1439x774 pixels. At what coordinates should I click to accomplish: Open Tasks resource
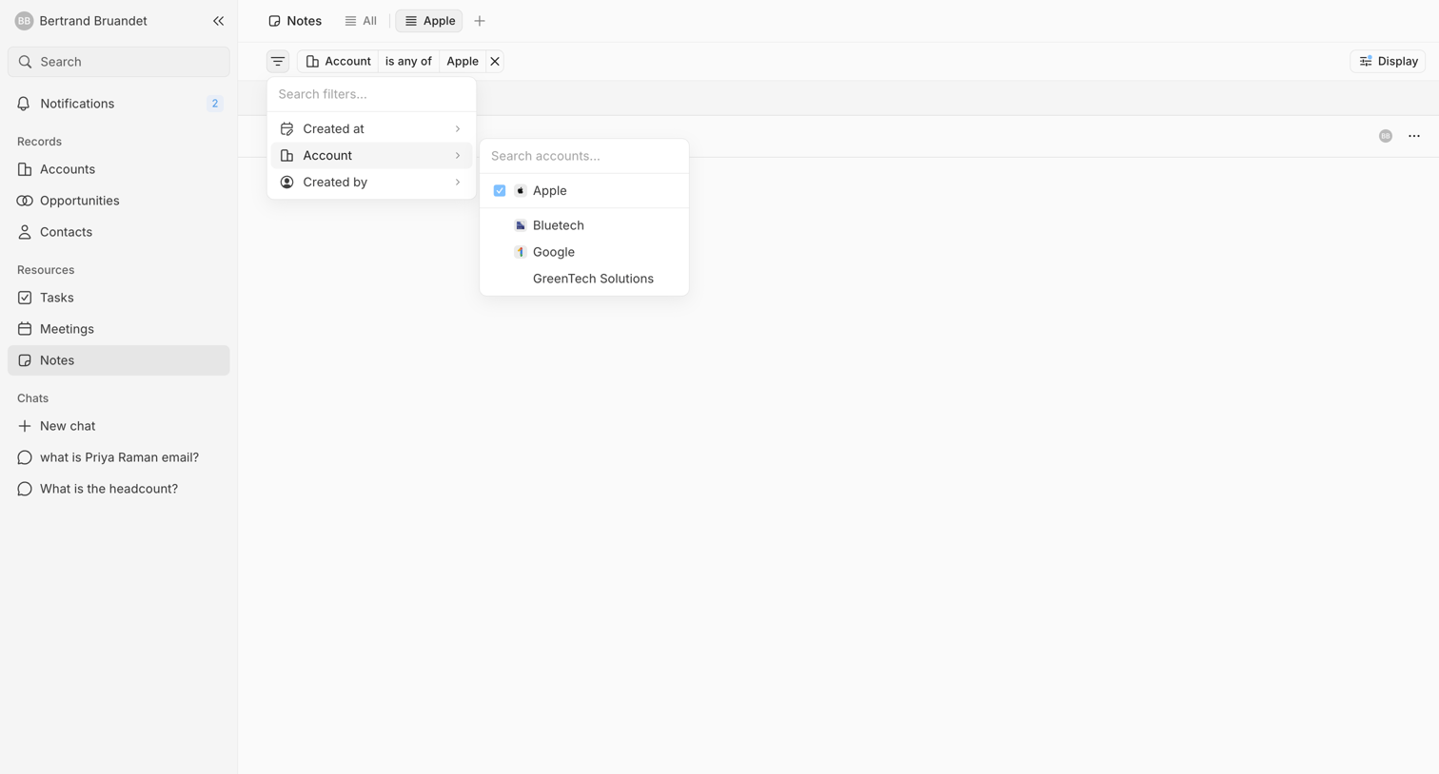tap(119, 298)
